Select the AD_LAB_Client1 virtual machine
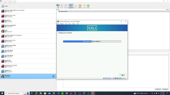 [x=28, y=51]
